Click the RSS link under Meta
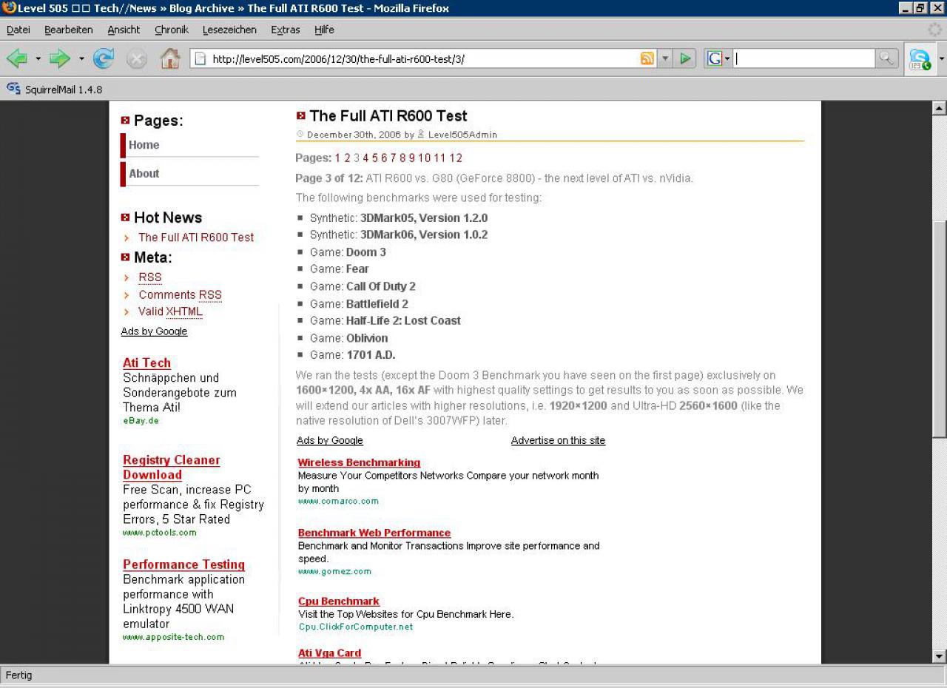This screenshot has height=688, width=947. pyautogui.click(x=150, y=277)
